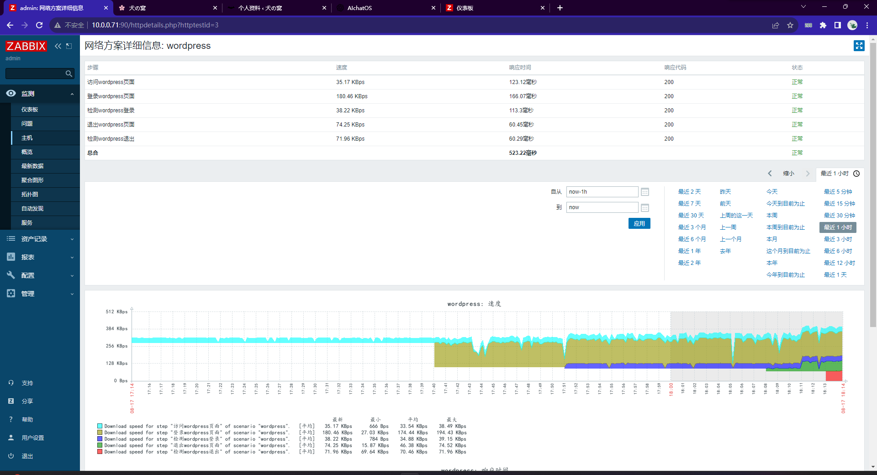Image resolution: width=877 pixels, height=475 pixels.
Task: Reload the page in browser
Action: 39,25
